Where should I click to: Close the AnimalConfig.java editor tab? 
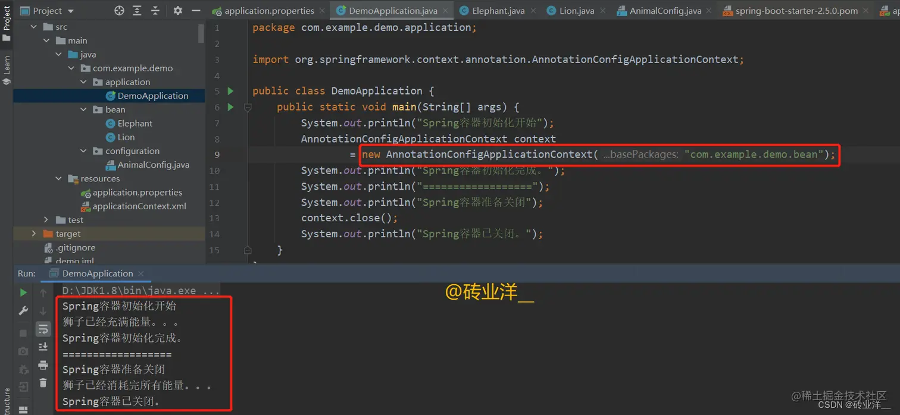(x=710, y=11)
